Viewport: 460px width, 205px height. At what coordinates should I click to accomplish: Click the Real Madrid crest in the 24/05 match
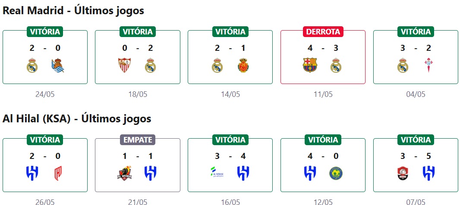(32, 65)
